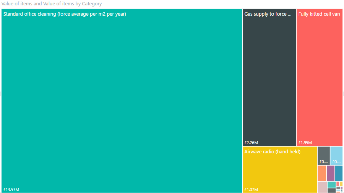Screen dimensions: 344x193
Task: Click the Airwave radio (hand held) label text
Action: click(x=272, y=152)
